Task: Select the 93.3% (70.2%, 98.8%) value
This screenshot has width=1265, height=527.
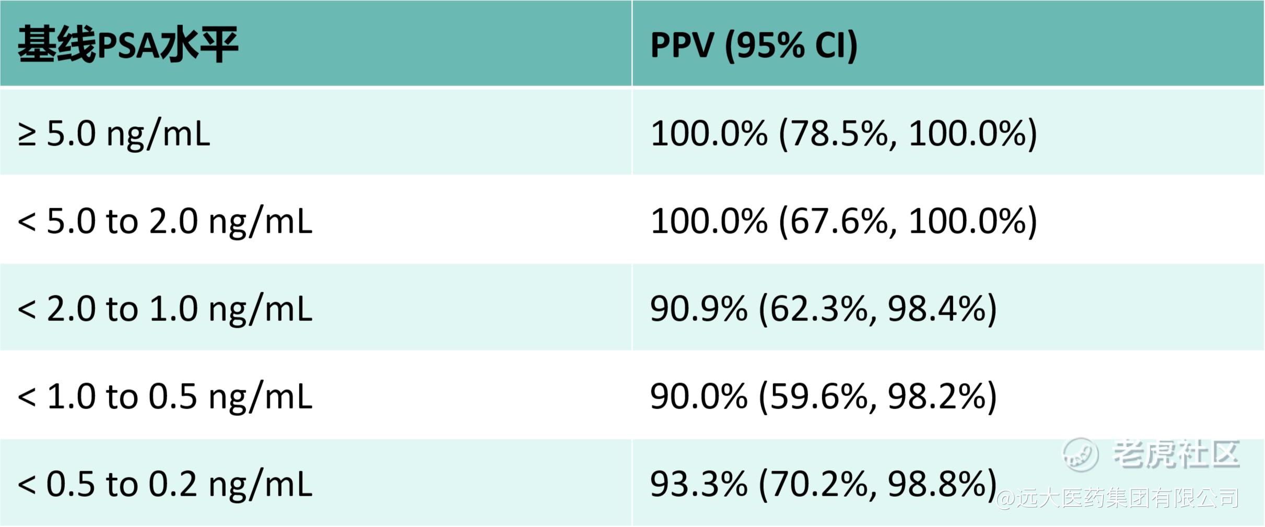Action: pyautogui.click(x=824, y=484)
